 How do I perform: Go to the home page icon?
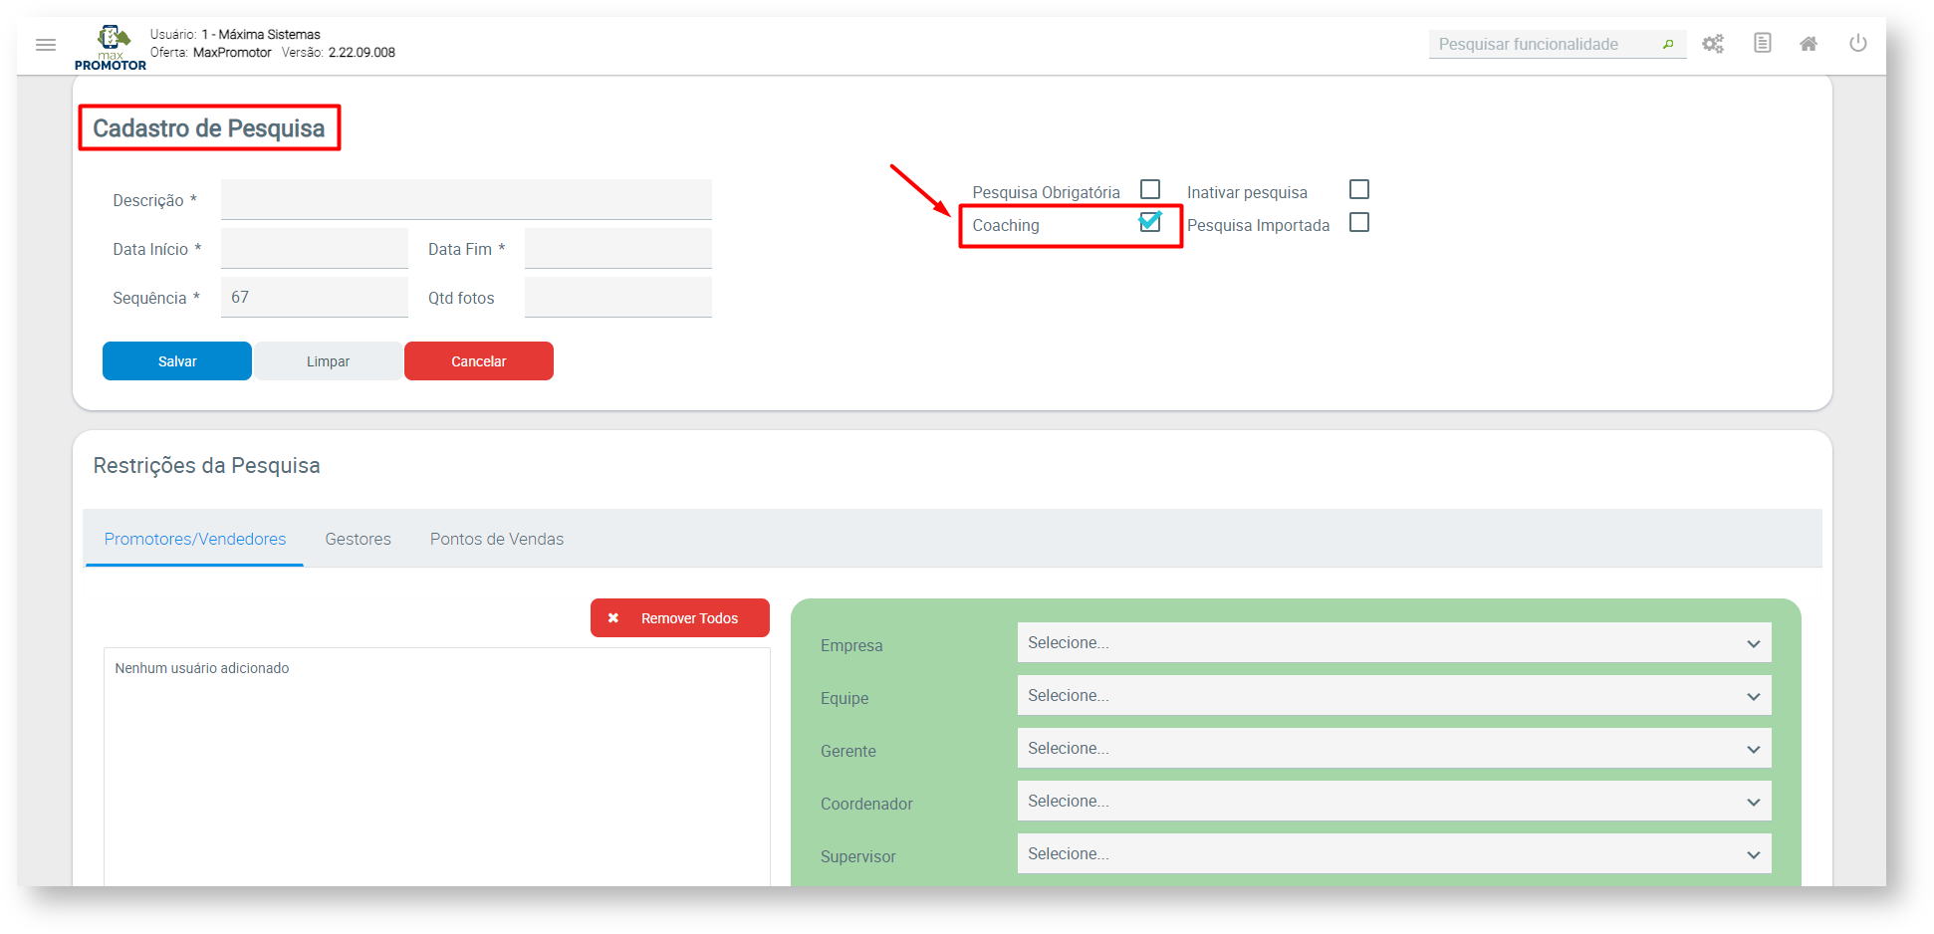[x=1809, y=44]
